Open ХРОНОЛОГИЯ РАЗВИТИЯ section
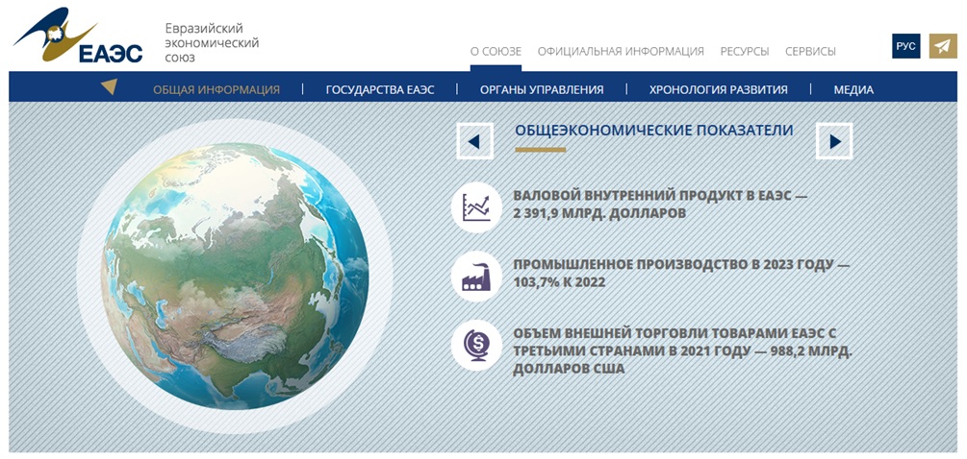 click(x=718, y=89)
